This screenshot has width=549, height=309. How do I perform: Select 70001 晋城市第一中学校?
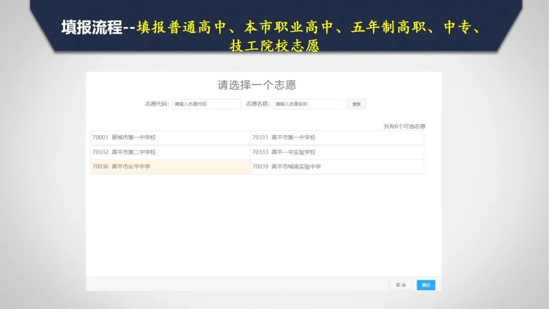170,138
